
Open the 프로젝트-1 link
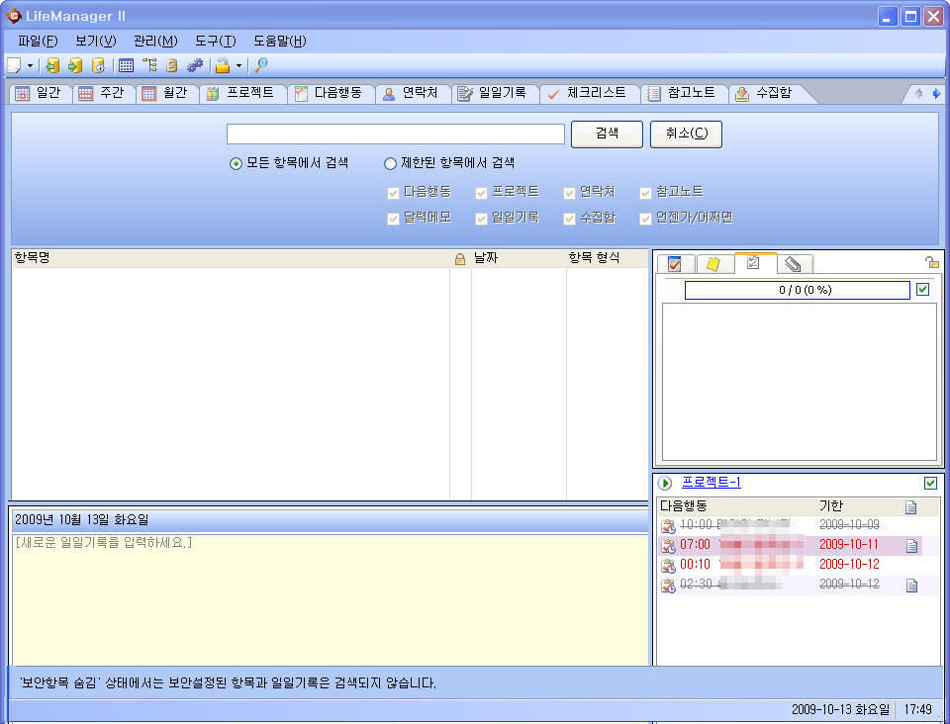(712, 482)
